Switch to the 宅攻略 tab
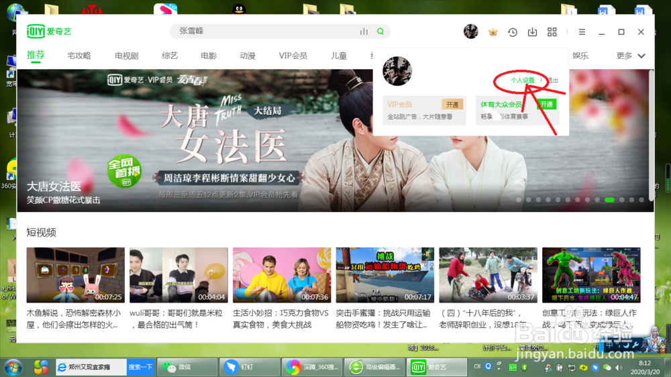This screenshot has height=377, width=671. tap(79, 56)
